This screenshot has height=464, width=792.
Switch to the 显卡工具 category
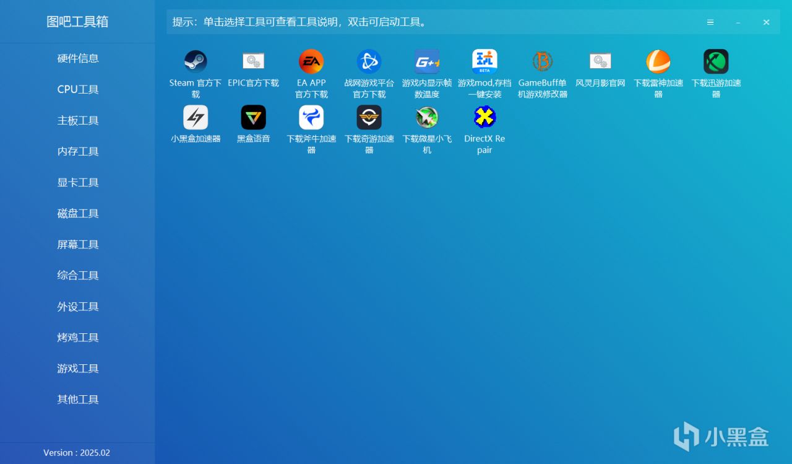click(x=78, y=182)
